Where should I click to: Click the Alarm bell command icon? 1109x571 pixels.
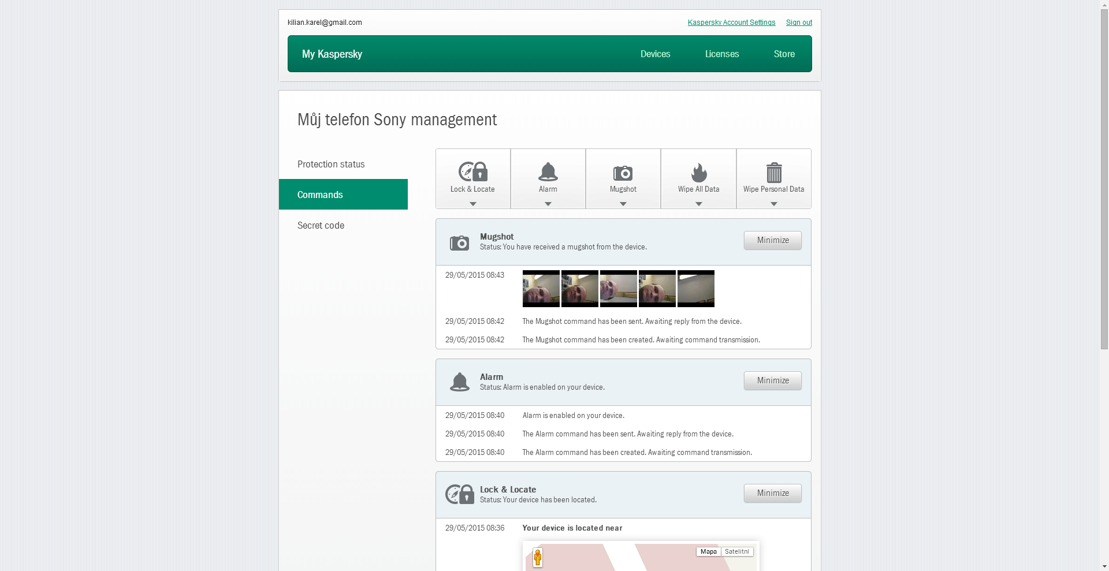[x=548, y=171]
